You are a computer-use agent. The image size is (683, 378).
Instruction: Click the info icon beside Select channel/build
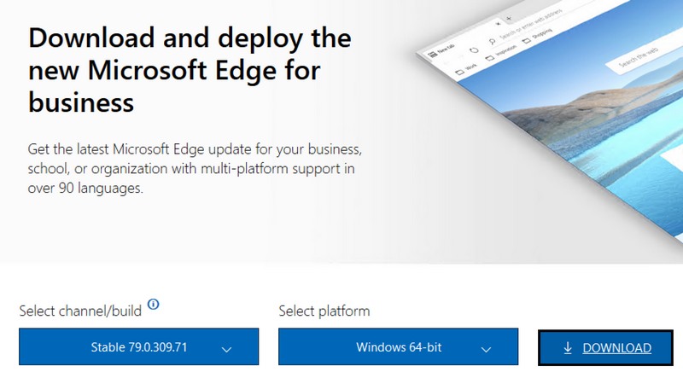click(155, 305)
